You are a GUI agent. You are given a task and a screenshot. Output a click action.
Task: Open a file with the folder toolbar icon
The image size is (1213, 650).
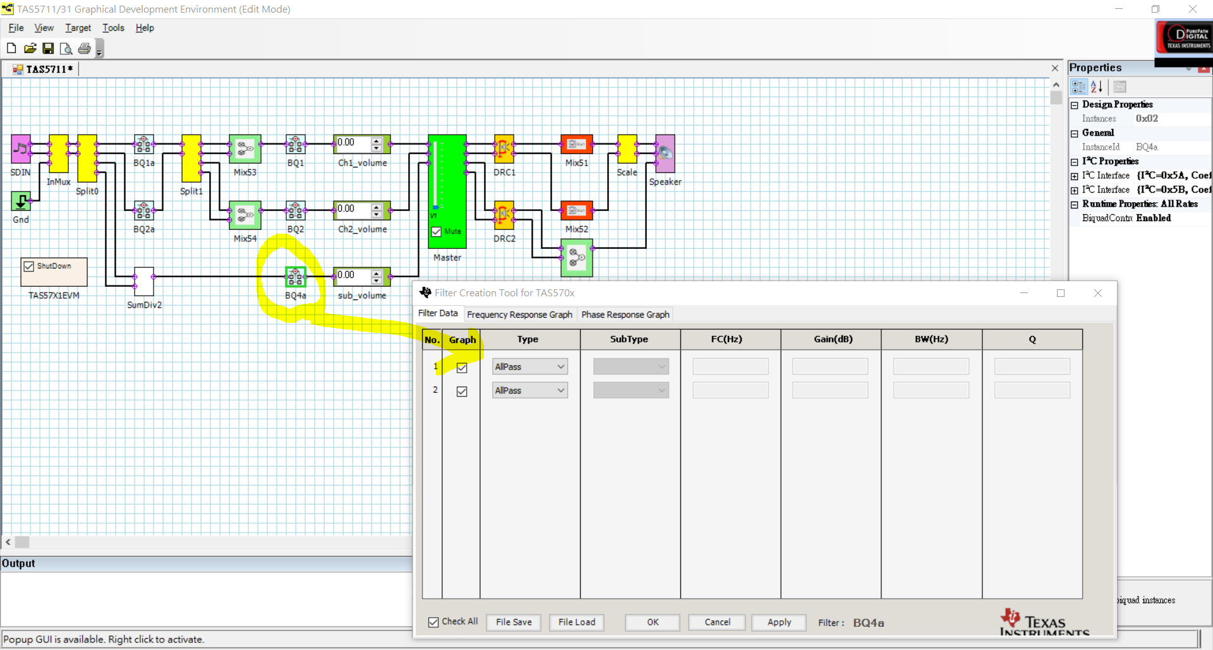pos(30,48)
